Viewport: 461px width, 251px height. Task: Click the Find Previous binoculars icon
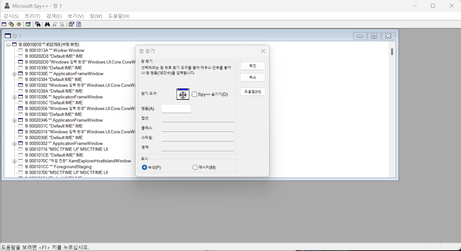click(x=62, y=24)
